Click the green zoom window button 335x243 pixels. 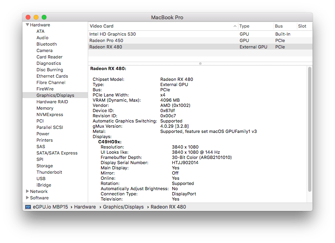pos(44,17)
